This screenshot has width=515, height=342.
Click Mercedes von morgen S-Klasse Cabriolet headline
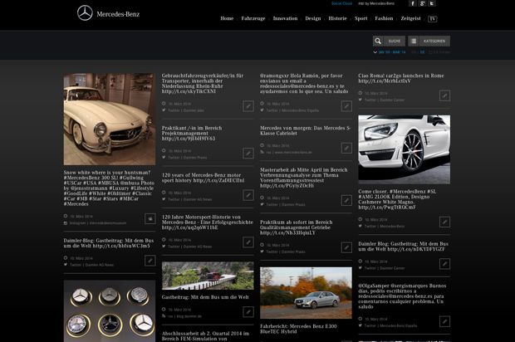coord(306,130)
